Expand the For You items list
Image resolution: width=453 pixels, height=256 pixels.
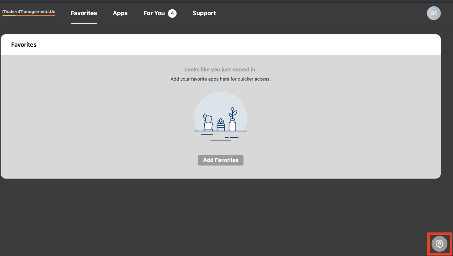[154, 13]
